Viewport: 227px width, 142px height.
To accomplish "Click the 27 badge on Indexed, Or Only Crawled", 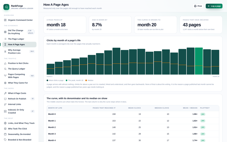I will point(33,111).
